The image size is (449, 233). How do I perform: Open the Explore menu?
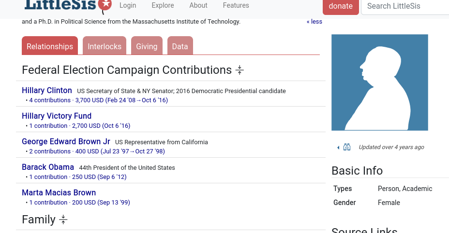pos(163,5)
